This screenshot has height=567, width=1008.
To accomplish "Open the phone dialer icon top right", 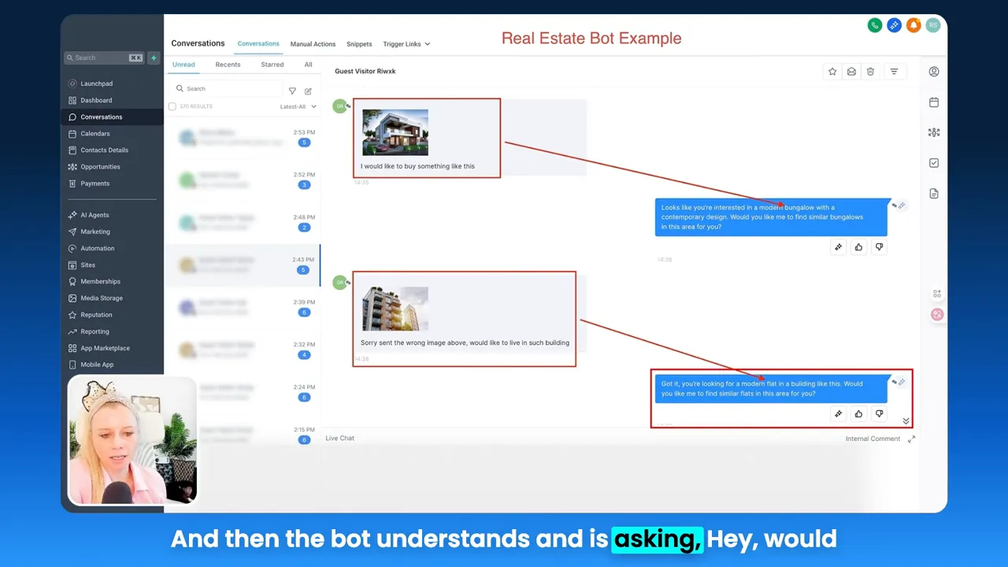I will click(875, 25).
